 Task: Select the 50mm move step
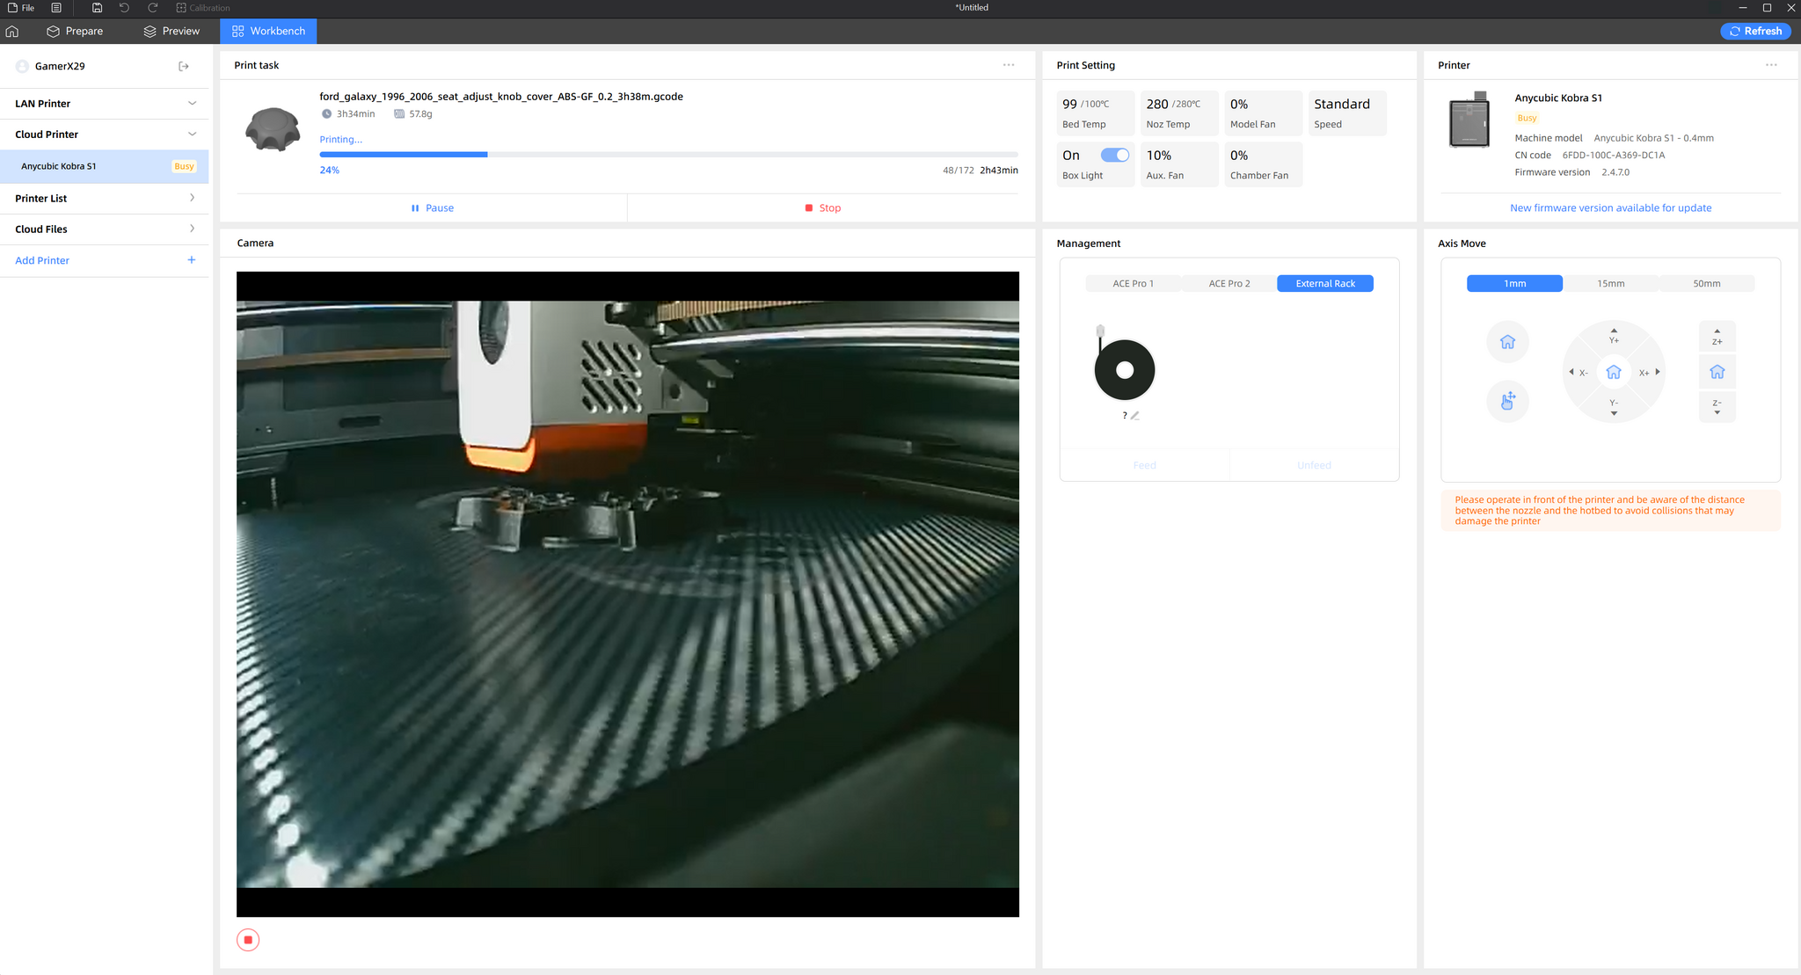(x=1706, y=283)
